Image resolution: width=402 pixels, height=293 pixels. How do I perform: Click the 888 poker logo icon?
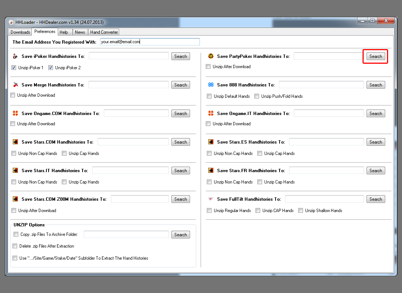[211, 85]
